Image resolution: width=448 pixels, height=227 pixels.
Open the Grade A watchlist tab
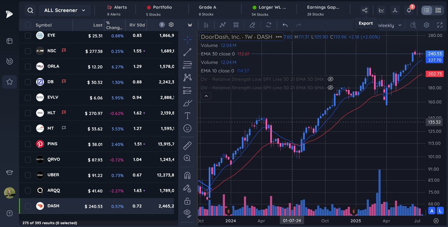coord(208,10)
